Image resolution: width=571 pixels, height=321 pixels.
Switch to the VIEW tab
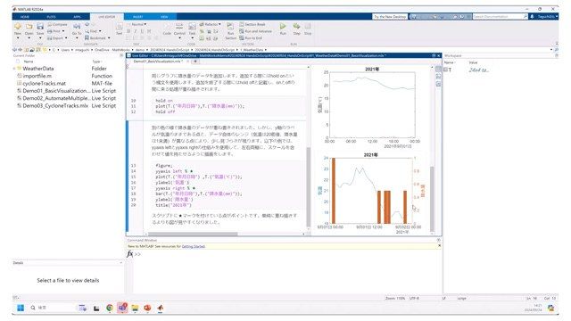click(x=164, y=17)
